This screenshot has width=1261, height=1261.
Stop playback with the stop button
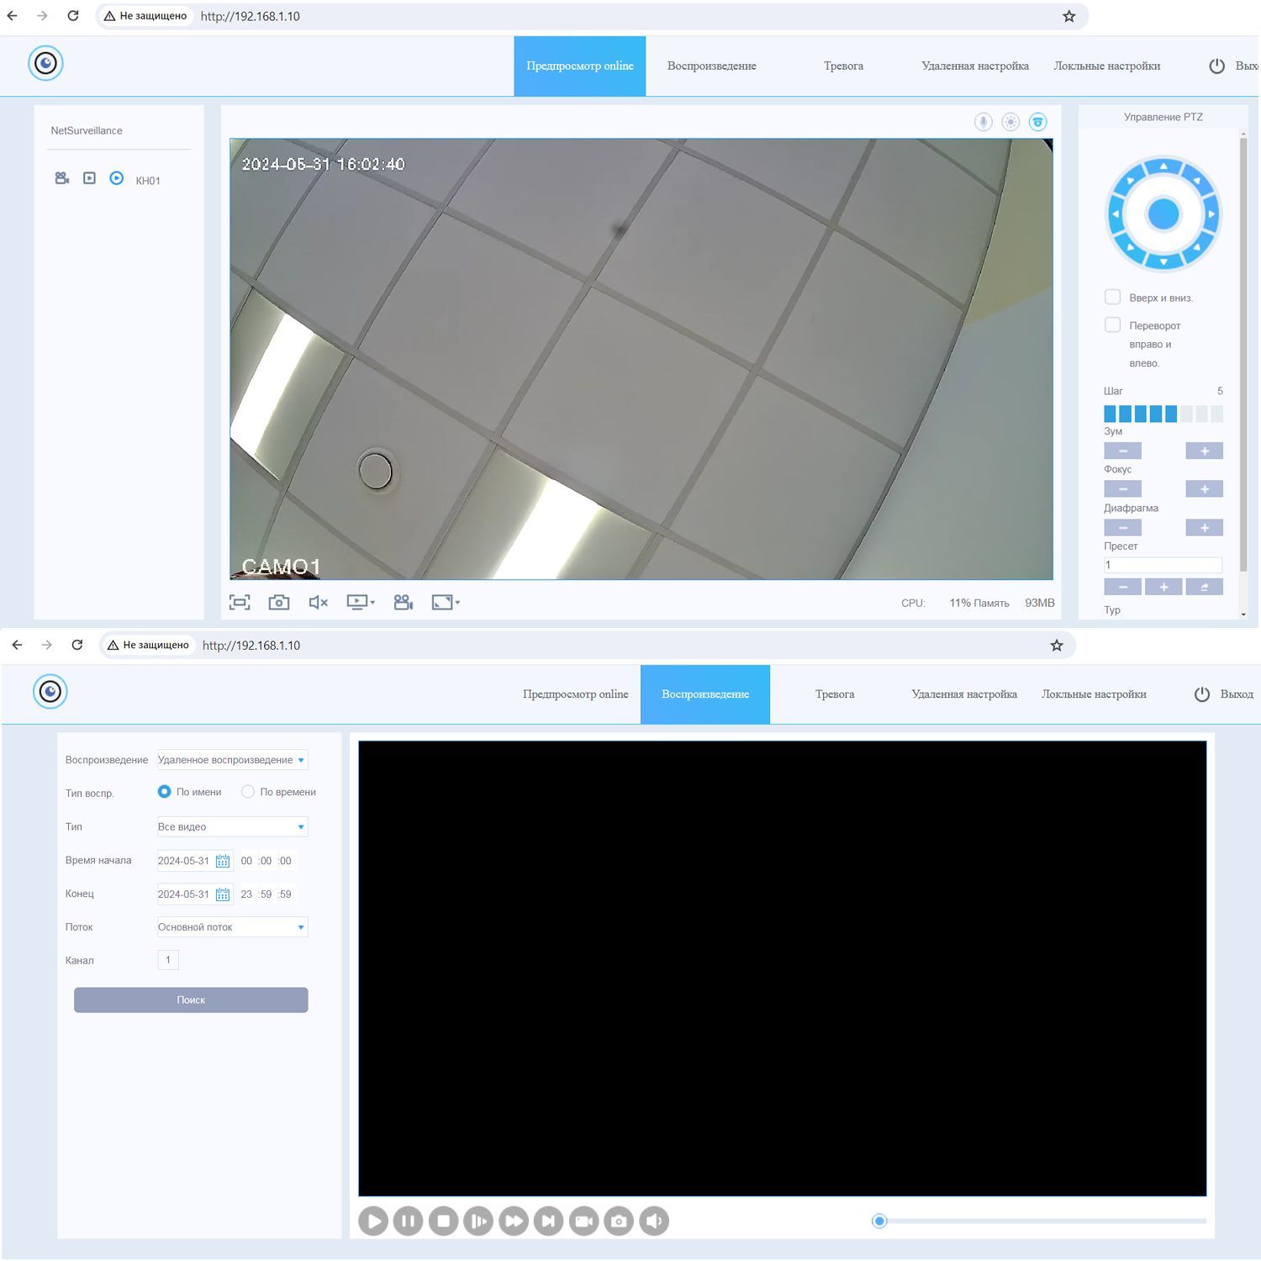tap(443, 1221)
